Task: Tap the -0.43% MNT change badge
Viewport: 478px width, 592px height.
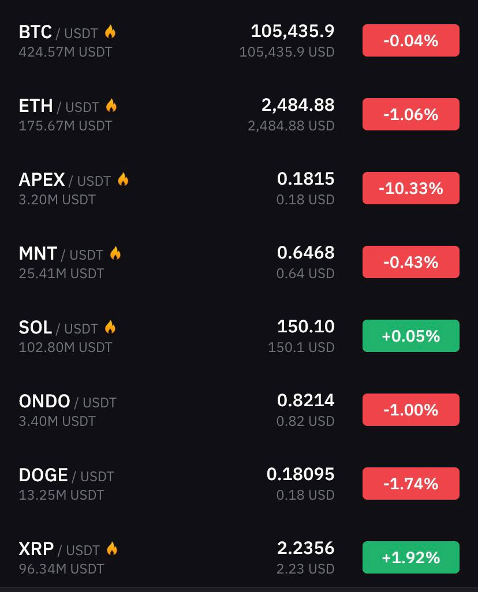Action: 410,262
